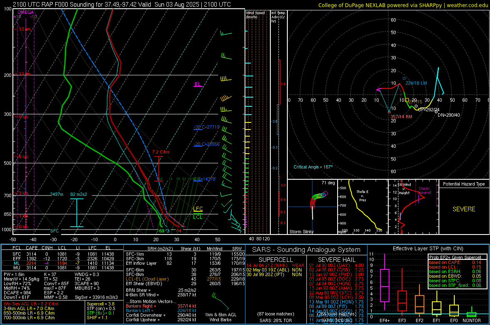Click the SHIP = 1.1 parameter
The width and height of the screenshot is (490, 325).
coord(97,318)
